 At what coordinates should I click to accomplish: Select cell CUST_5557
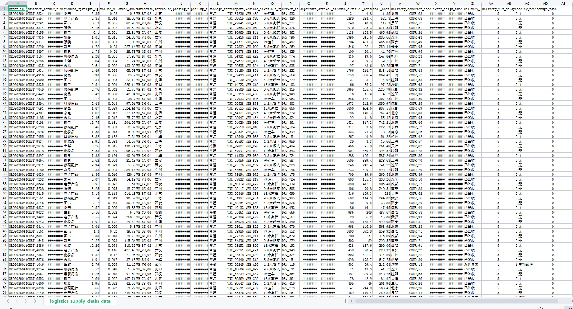point(36,18)
